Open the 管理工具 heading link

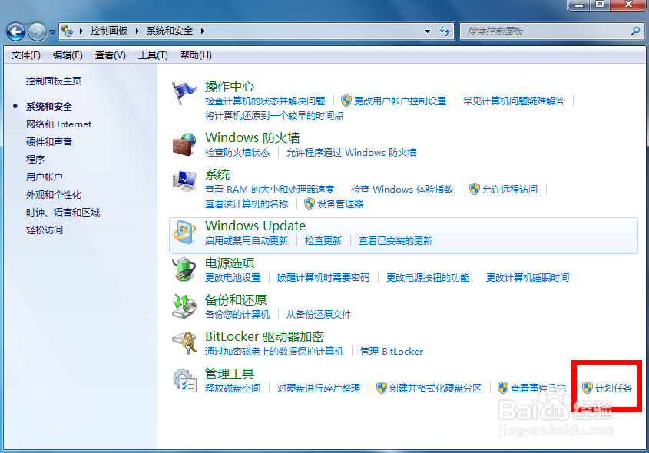coord(230,373)
